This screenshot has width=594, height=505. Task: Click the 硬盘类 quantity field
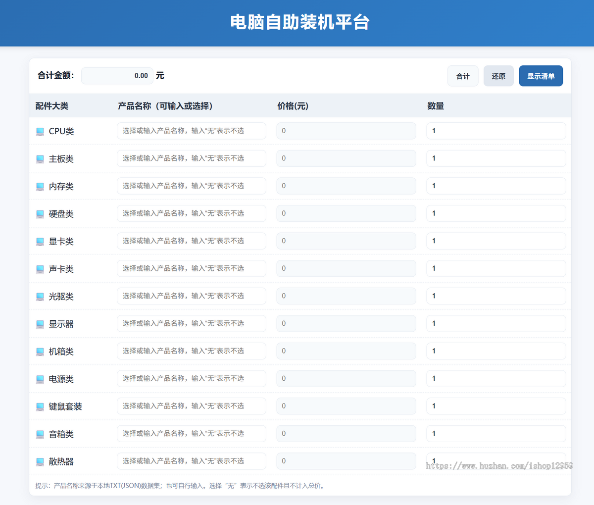pos(496,213)
